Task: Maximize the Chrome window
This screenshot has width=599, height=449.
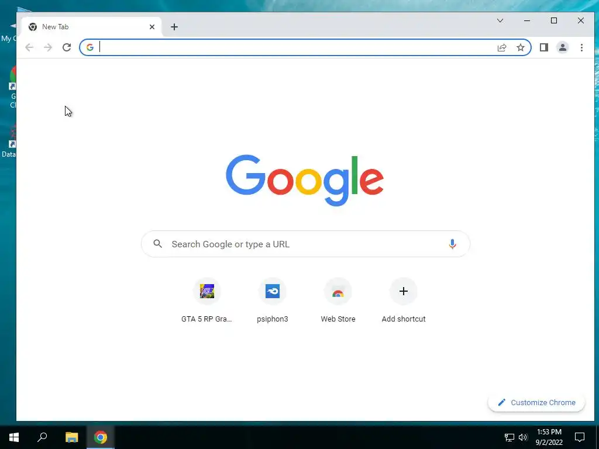Action: (554, 20)
